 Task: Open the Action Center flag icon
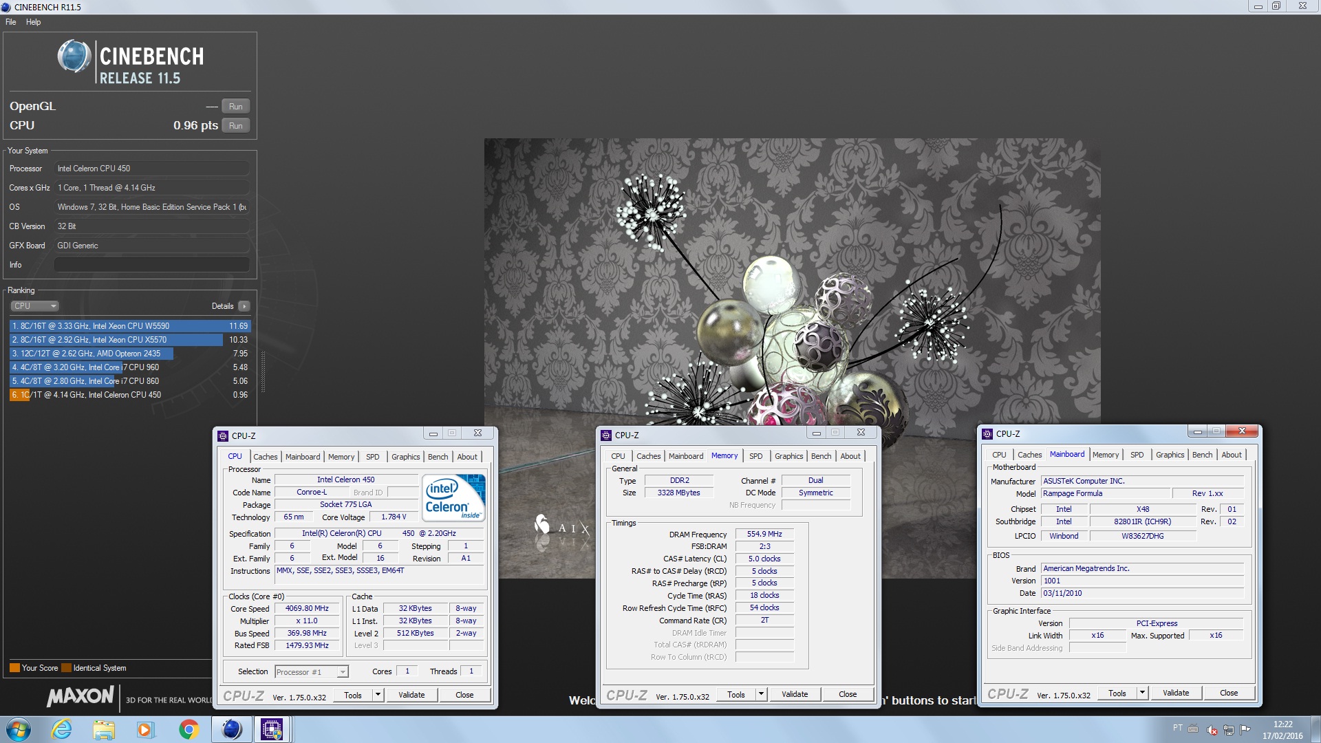[x=1245, y=730]
